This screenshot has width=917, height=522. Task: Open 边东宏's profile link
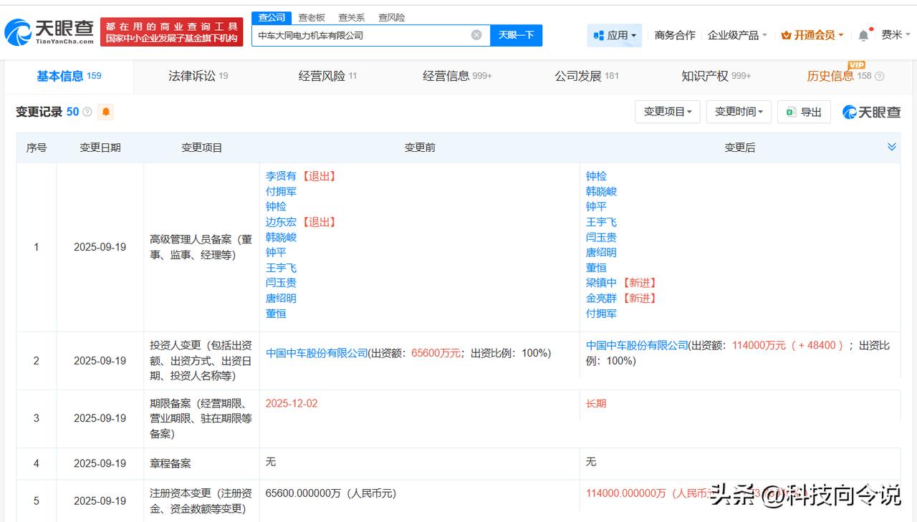pyautogui.click(x=281, y=222)
